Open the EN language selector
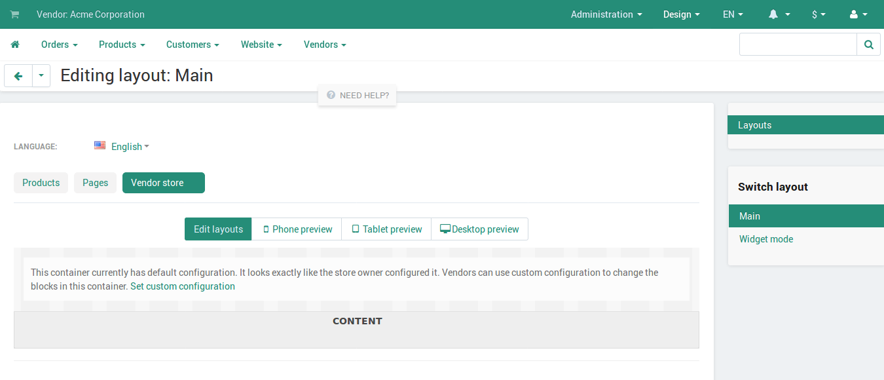The width and height of the screenshot is (884, 380). tap(733, 14)
